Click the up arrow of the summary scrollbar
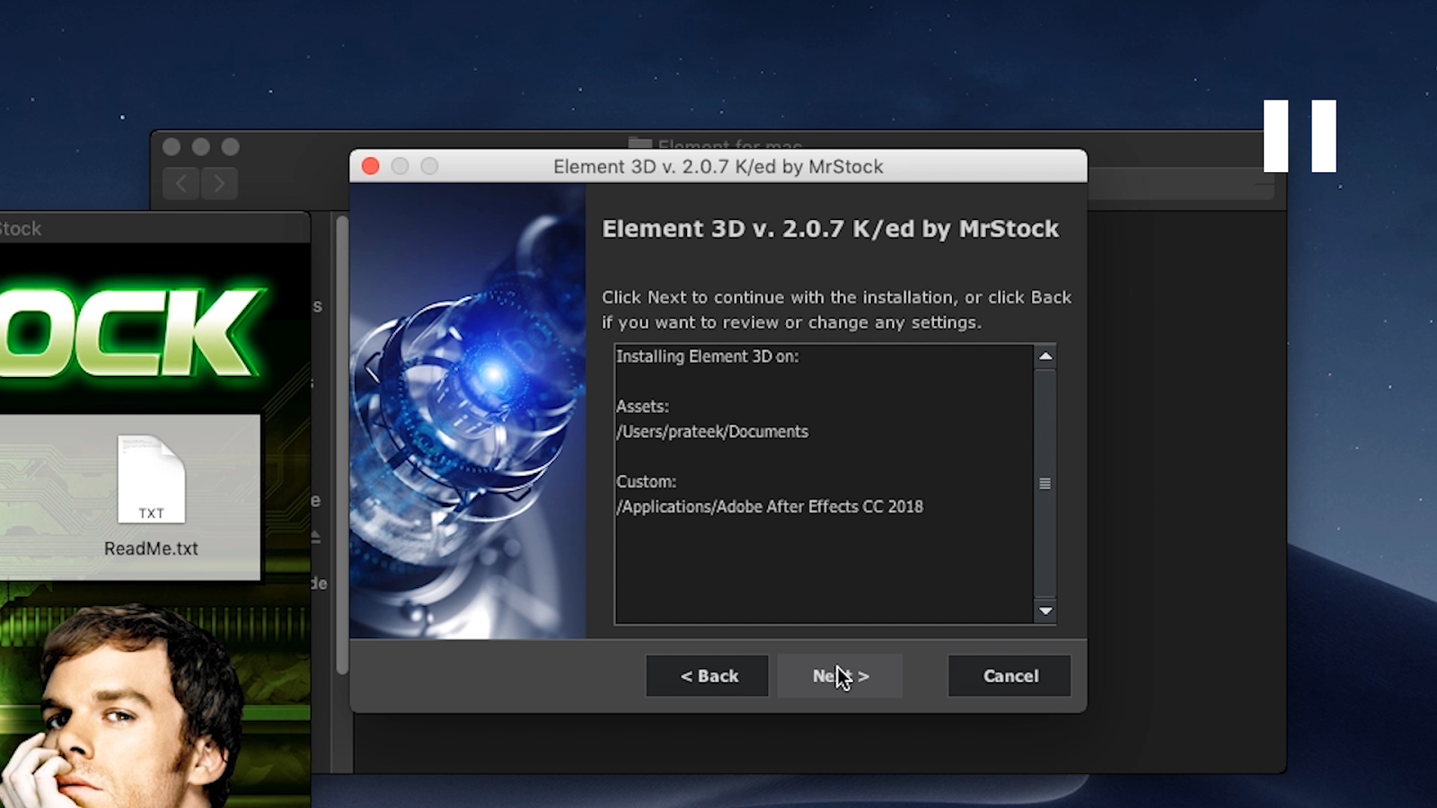 click(x=1045, y=356)
